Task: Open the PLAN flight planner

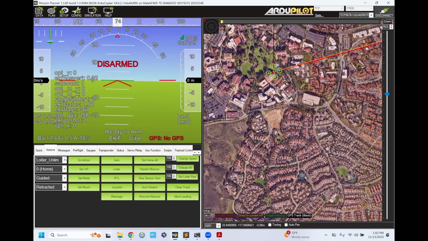Action: [51, 12]
